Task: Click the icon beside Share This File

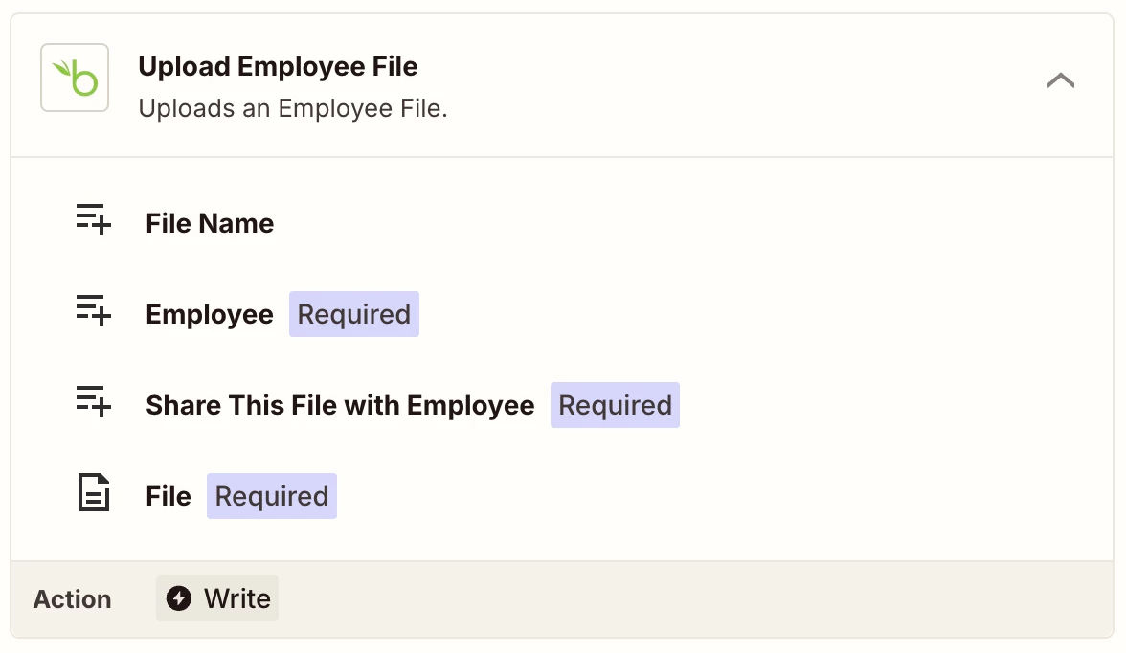Action: tap(93, 404)
